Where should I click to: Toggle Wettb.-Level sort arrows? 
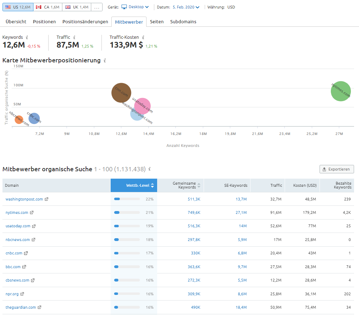[x=153, y=185]
